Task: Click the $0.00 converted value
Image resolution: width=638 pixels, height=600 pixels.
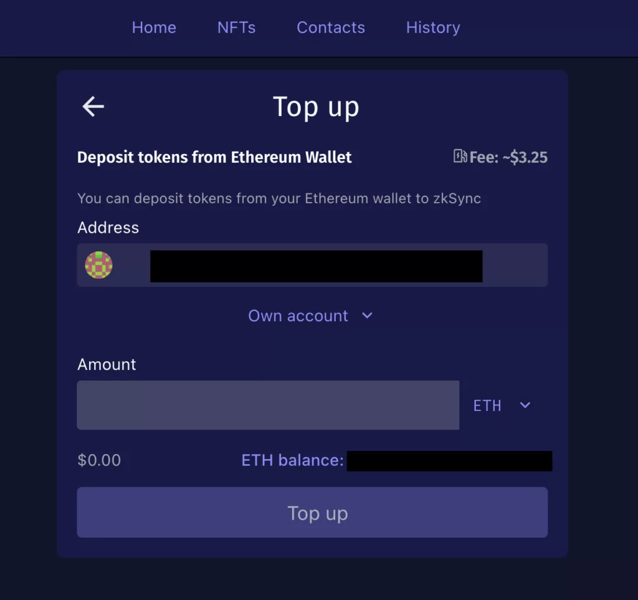Action: tap(99, 460)
